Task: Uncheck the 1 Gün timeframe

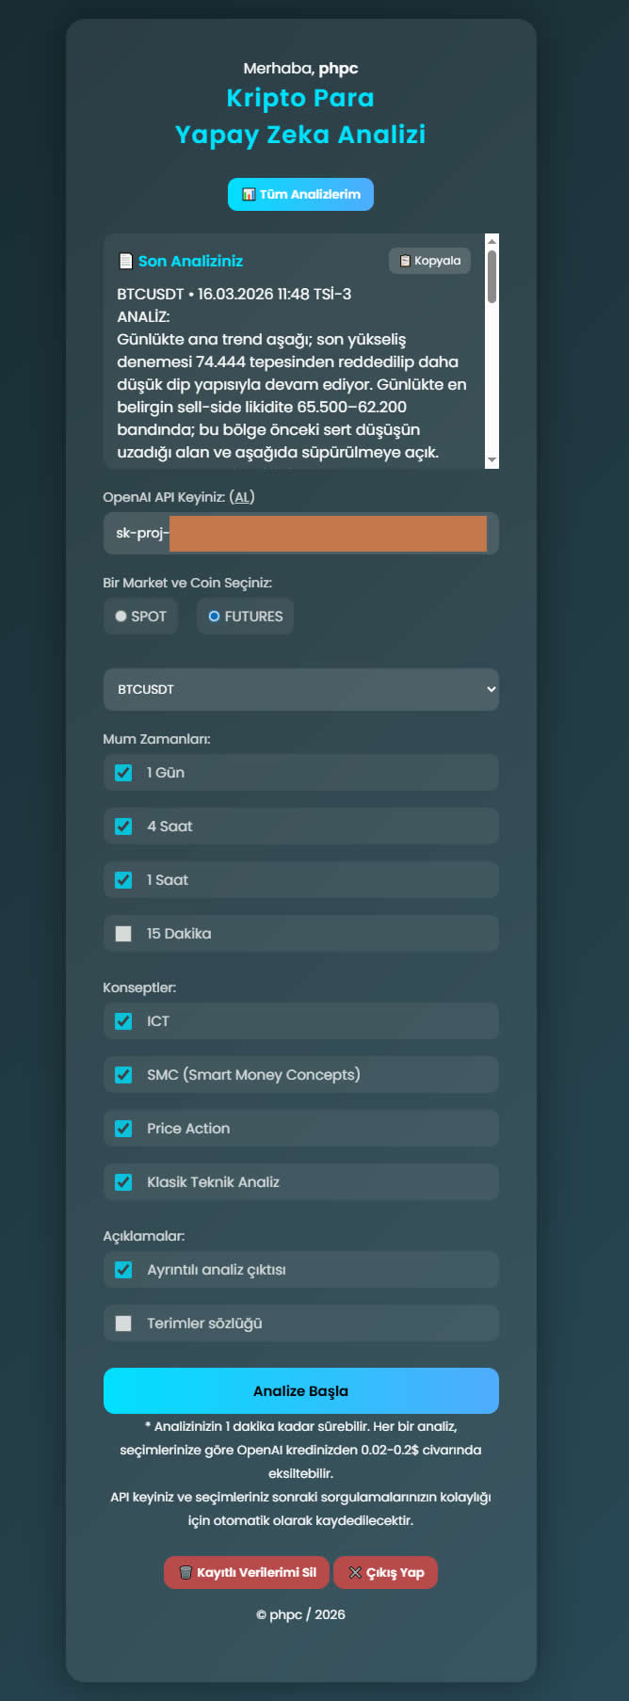Action: pyautogui.click(x=123, y=773)
